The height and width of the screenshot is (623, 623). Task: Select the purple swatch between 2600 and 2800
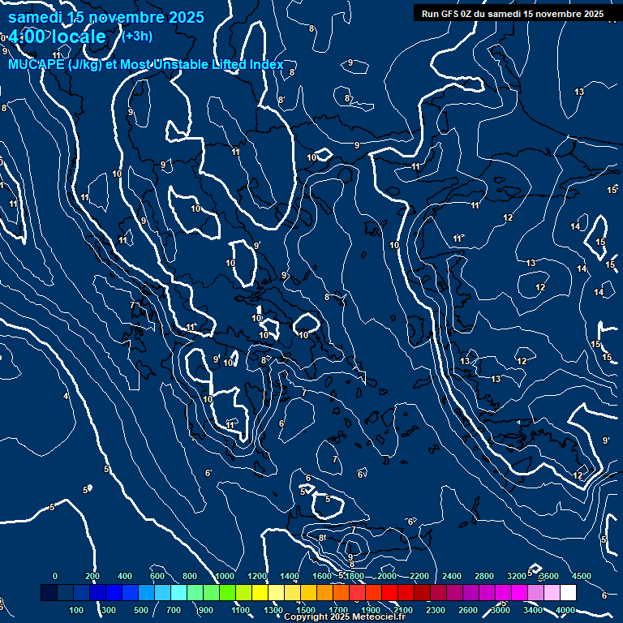(x=470, y=592)
